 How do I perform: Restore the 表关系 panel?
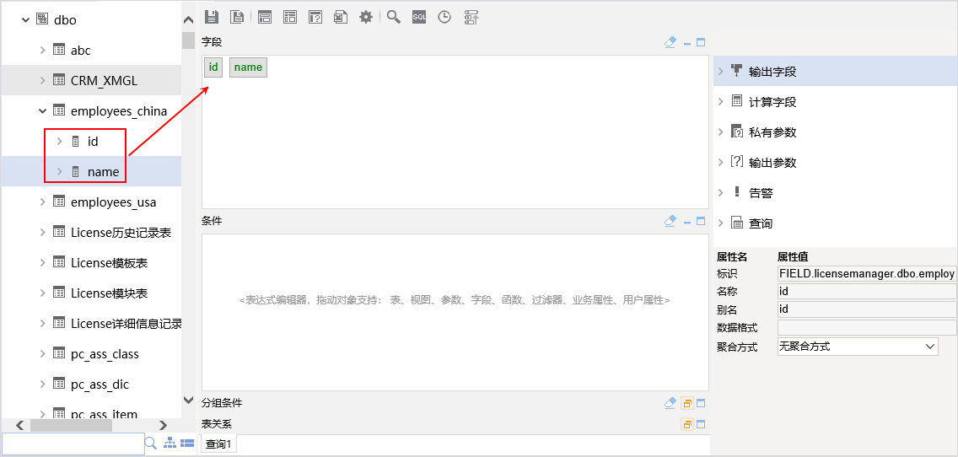click(x=686, y=424)
